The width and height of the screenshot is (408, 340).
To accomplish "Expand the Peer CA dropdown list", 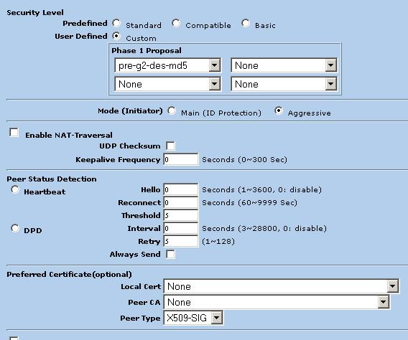I will point(277,302).
